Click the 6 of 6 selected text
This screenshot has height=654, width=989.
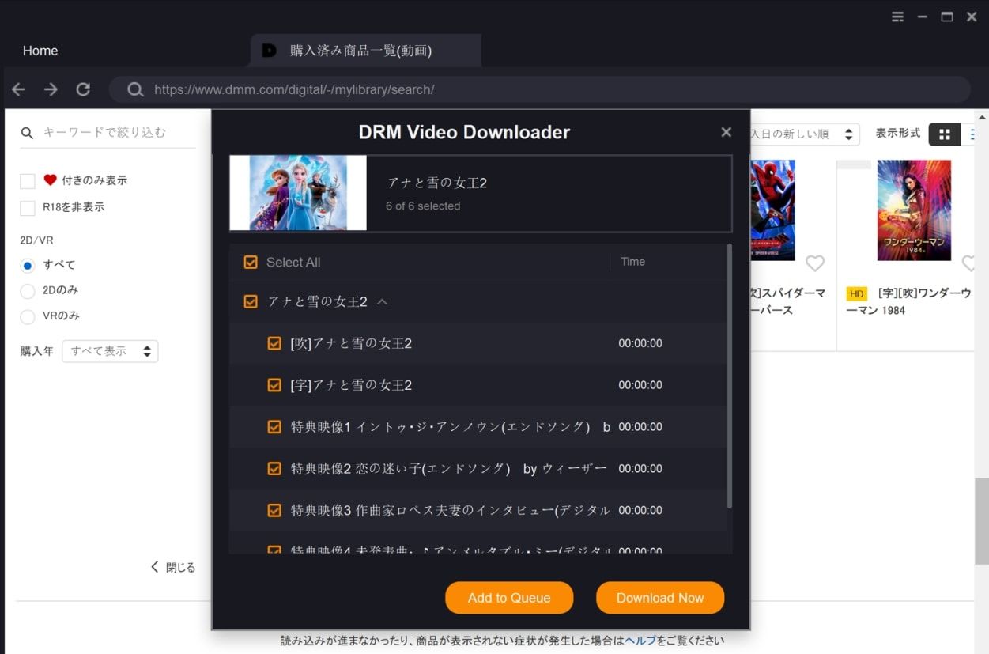[423, 206]
